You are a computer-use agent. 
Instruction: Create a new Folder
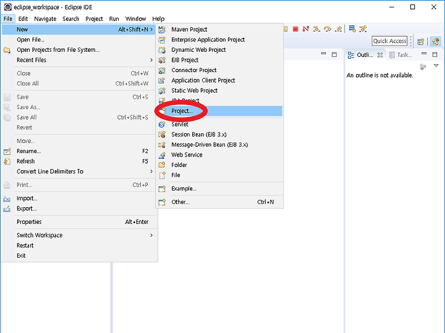pos(219,165)
